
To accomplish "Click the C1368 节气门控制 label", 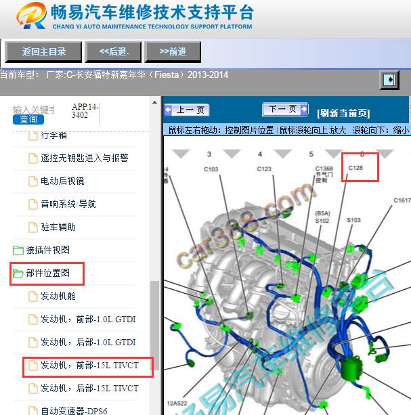I will [x=324, y=174].
